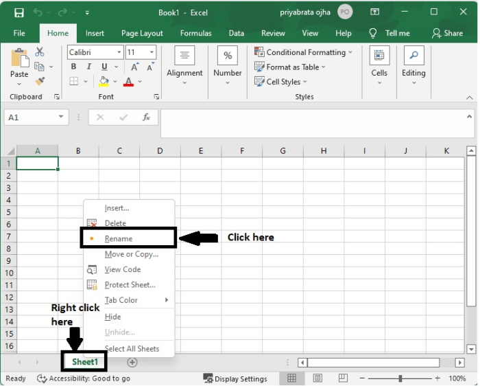Expand the formula bar

tap(469, 117)
